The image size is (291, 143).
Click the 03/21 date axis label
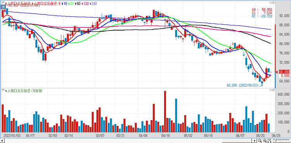coord(120,135)
